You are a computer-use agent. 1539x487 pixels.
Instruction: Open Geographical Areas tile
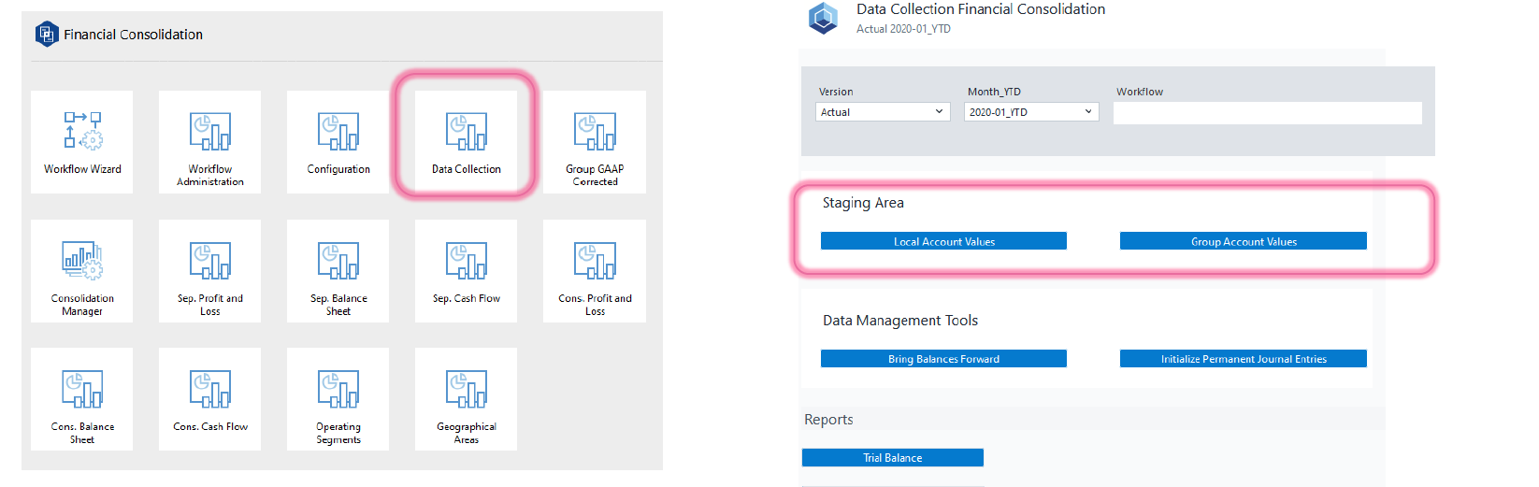pyautogui.click(x=467, y=398)
